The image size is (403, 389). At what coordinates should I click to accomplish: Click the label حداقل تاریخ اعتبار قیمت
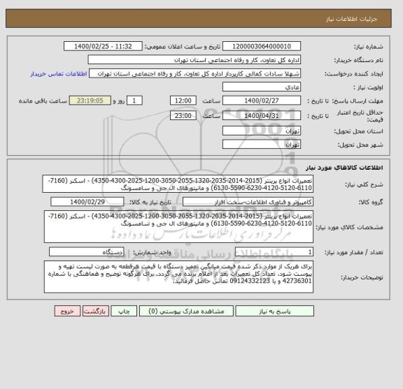(x=360, y=116)
